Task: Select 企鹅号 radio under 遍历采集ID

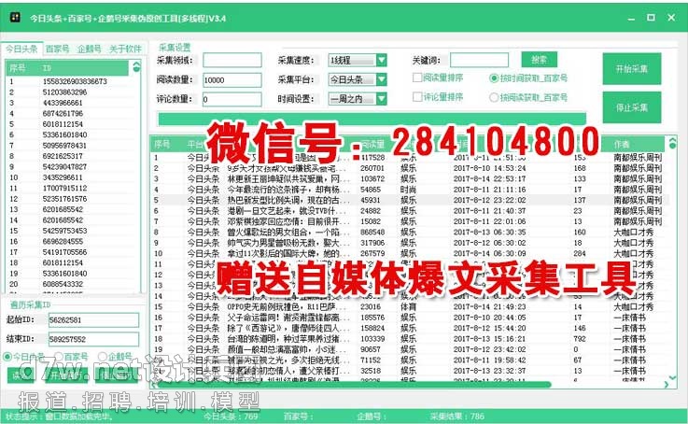Action: pyautogui.click(x=103, y=357)
